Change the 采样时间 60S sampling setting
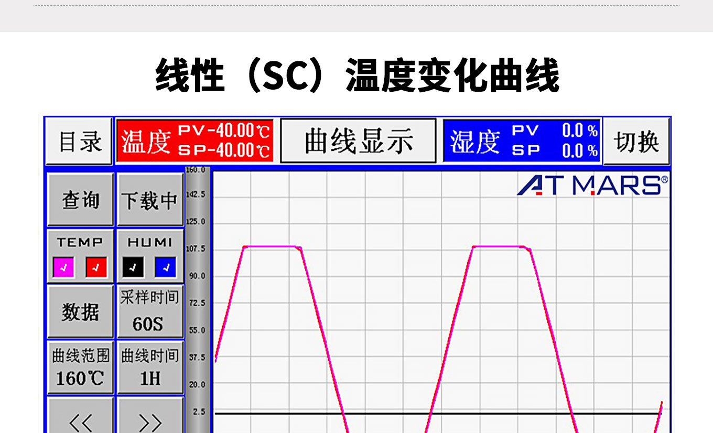This screenshot has width=713, height=433. (x=150, y=312)
